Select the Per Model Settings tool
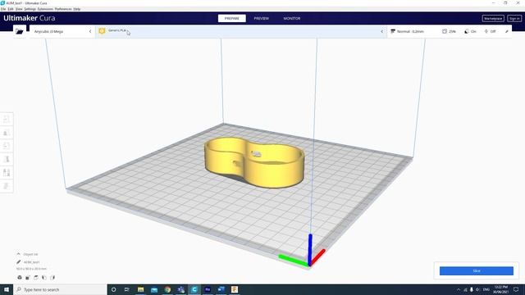 (7, 173)
